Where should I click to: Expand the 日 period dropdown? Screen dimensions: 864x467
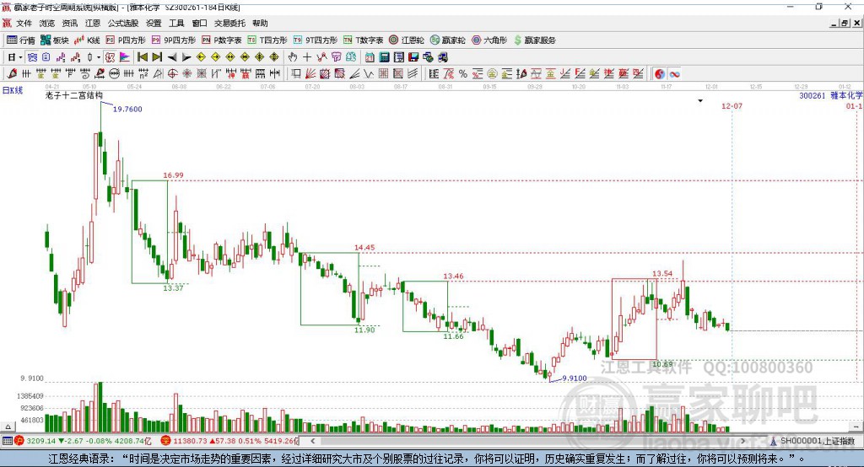[15, 57]
